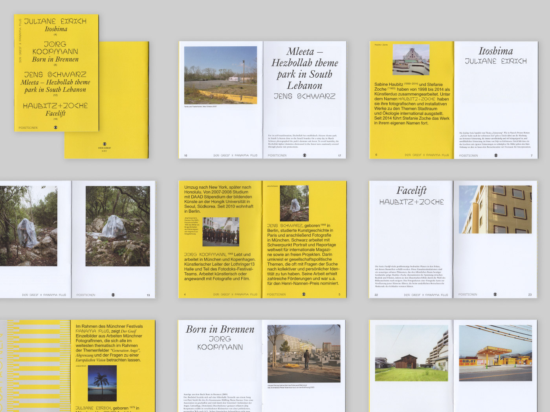Click the eye logo on page 17
The width and height of the screenshot is (550, 412).
point(304,155)
